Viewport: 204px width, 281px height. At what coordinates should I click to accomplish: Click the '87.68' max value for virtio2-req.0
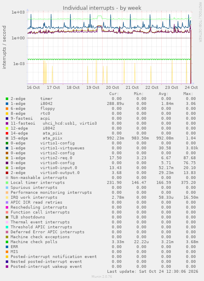click(190, 158)
